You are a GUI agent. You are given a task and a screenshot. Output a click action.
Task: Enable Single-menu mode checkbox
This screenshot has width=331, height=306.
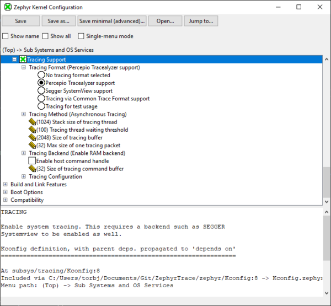tap(81, 36)
